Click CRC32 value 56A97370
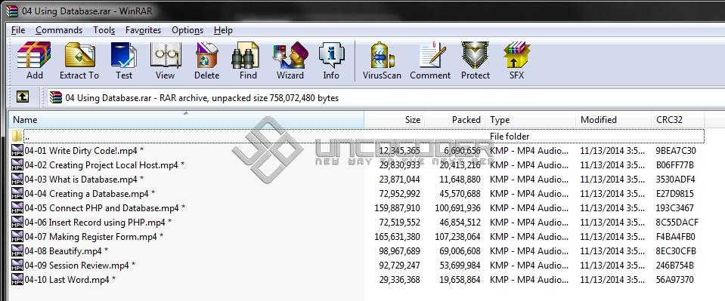 click(674, 279)
